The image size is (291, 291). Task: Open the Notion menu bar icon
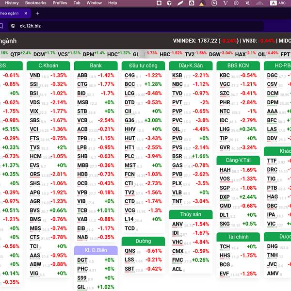point(214,3)
